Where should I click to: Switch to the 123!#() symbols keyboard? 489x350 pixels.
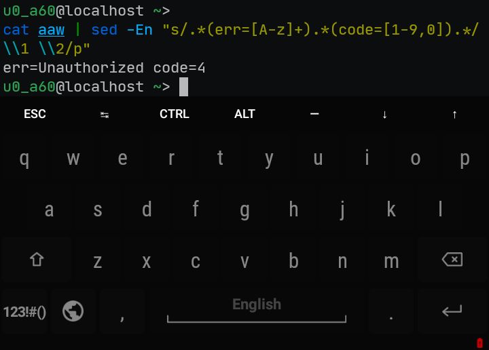24,311
